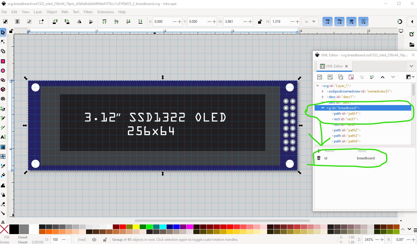The width and height of the screenshot is (417, 244).
Task: Rotate selection 90° clockwise
Action: (x=67, y=21)
